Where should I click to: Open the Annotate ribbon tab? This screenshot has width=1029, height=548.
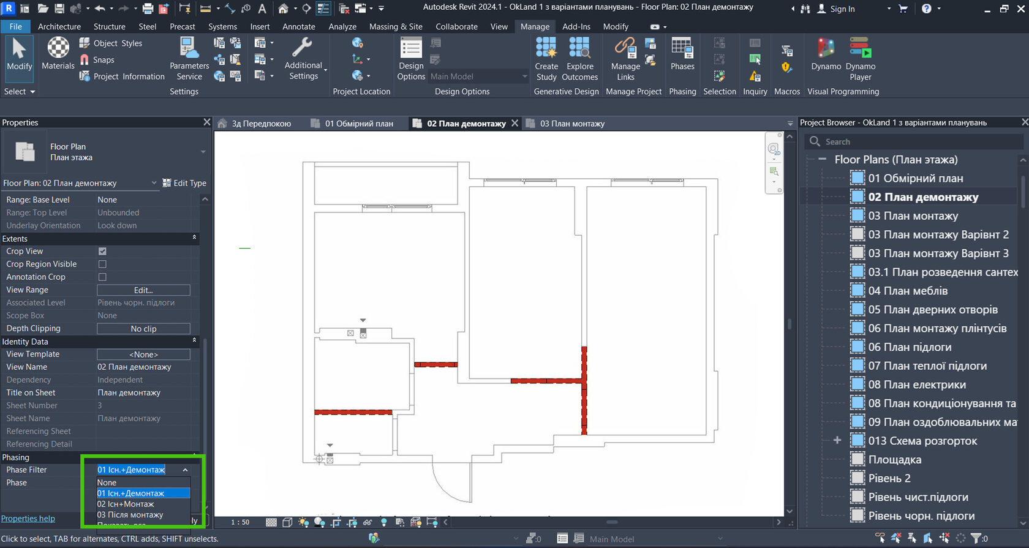(298, 26)
